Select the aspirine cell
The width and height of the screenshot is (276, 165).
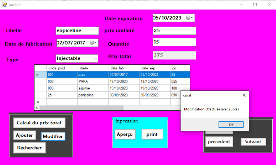(x=93, y=88)
